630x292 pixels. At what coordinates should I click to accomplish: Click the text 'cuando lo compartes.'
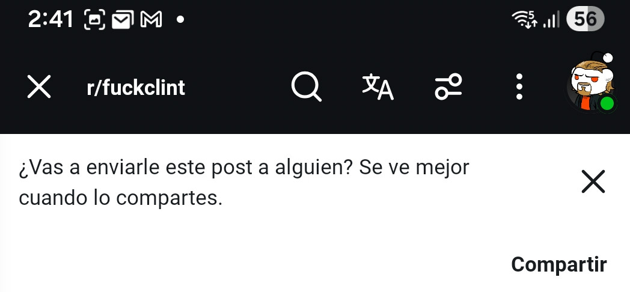point(121,198)
